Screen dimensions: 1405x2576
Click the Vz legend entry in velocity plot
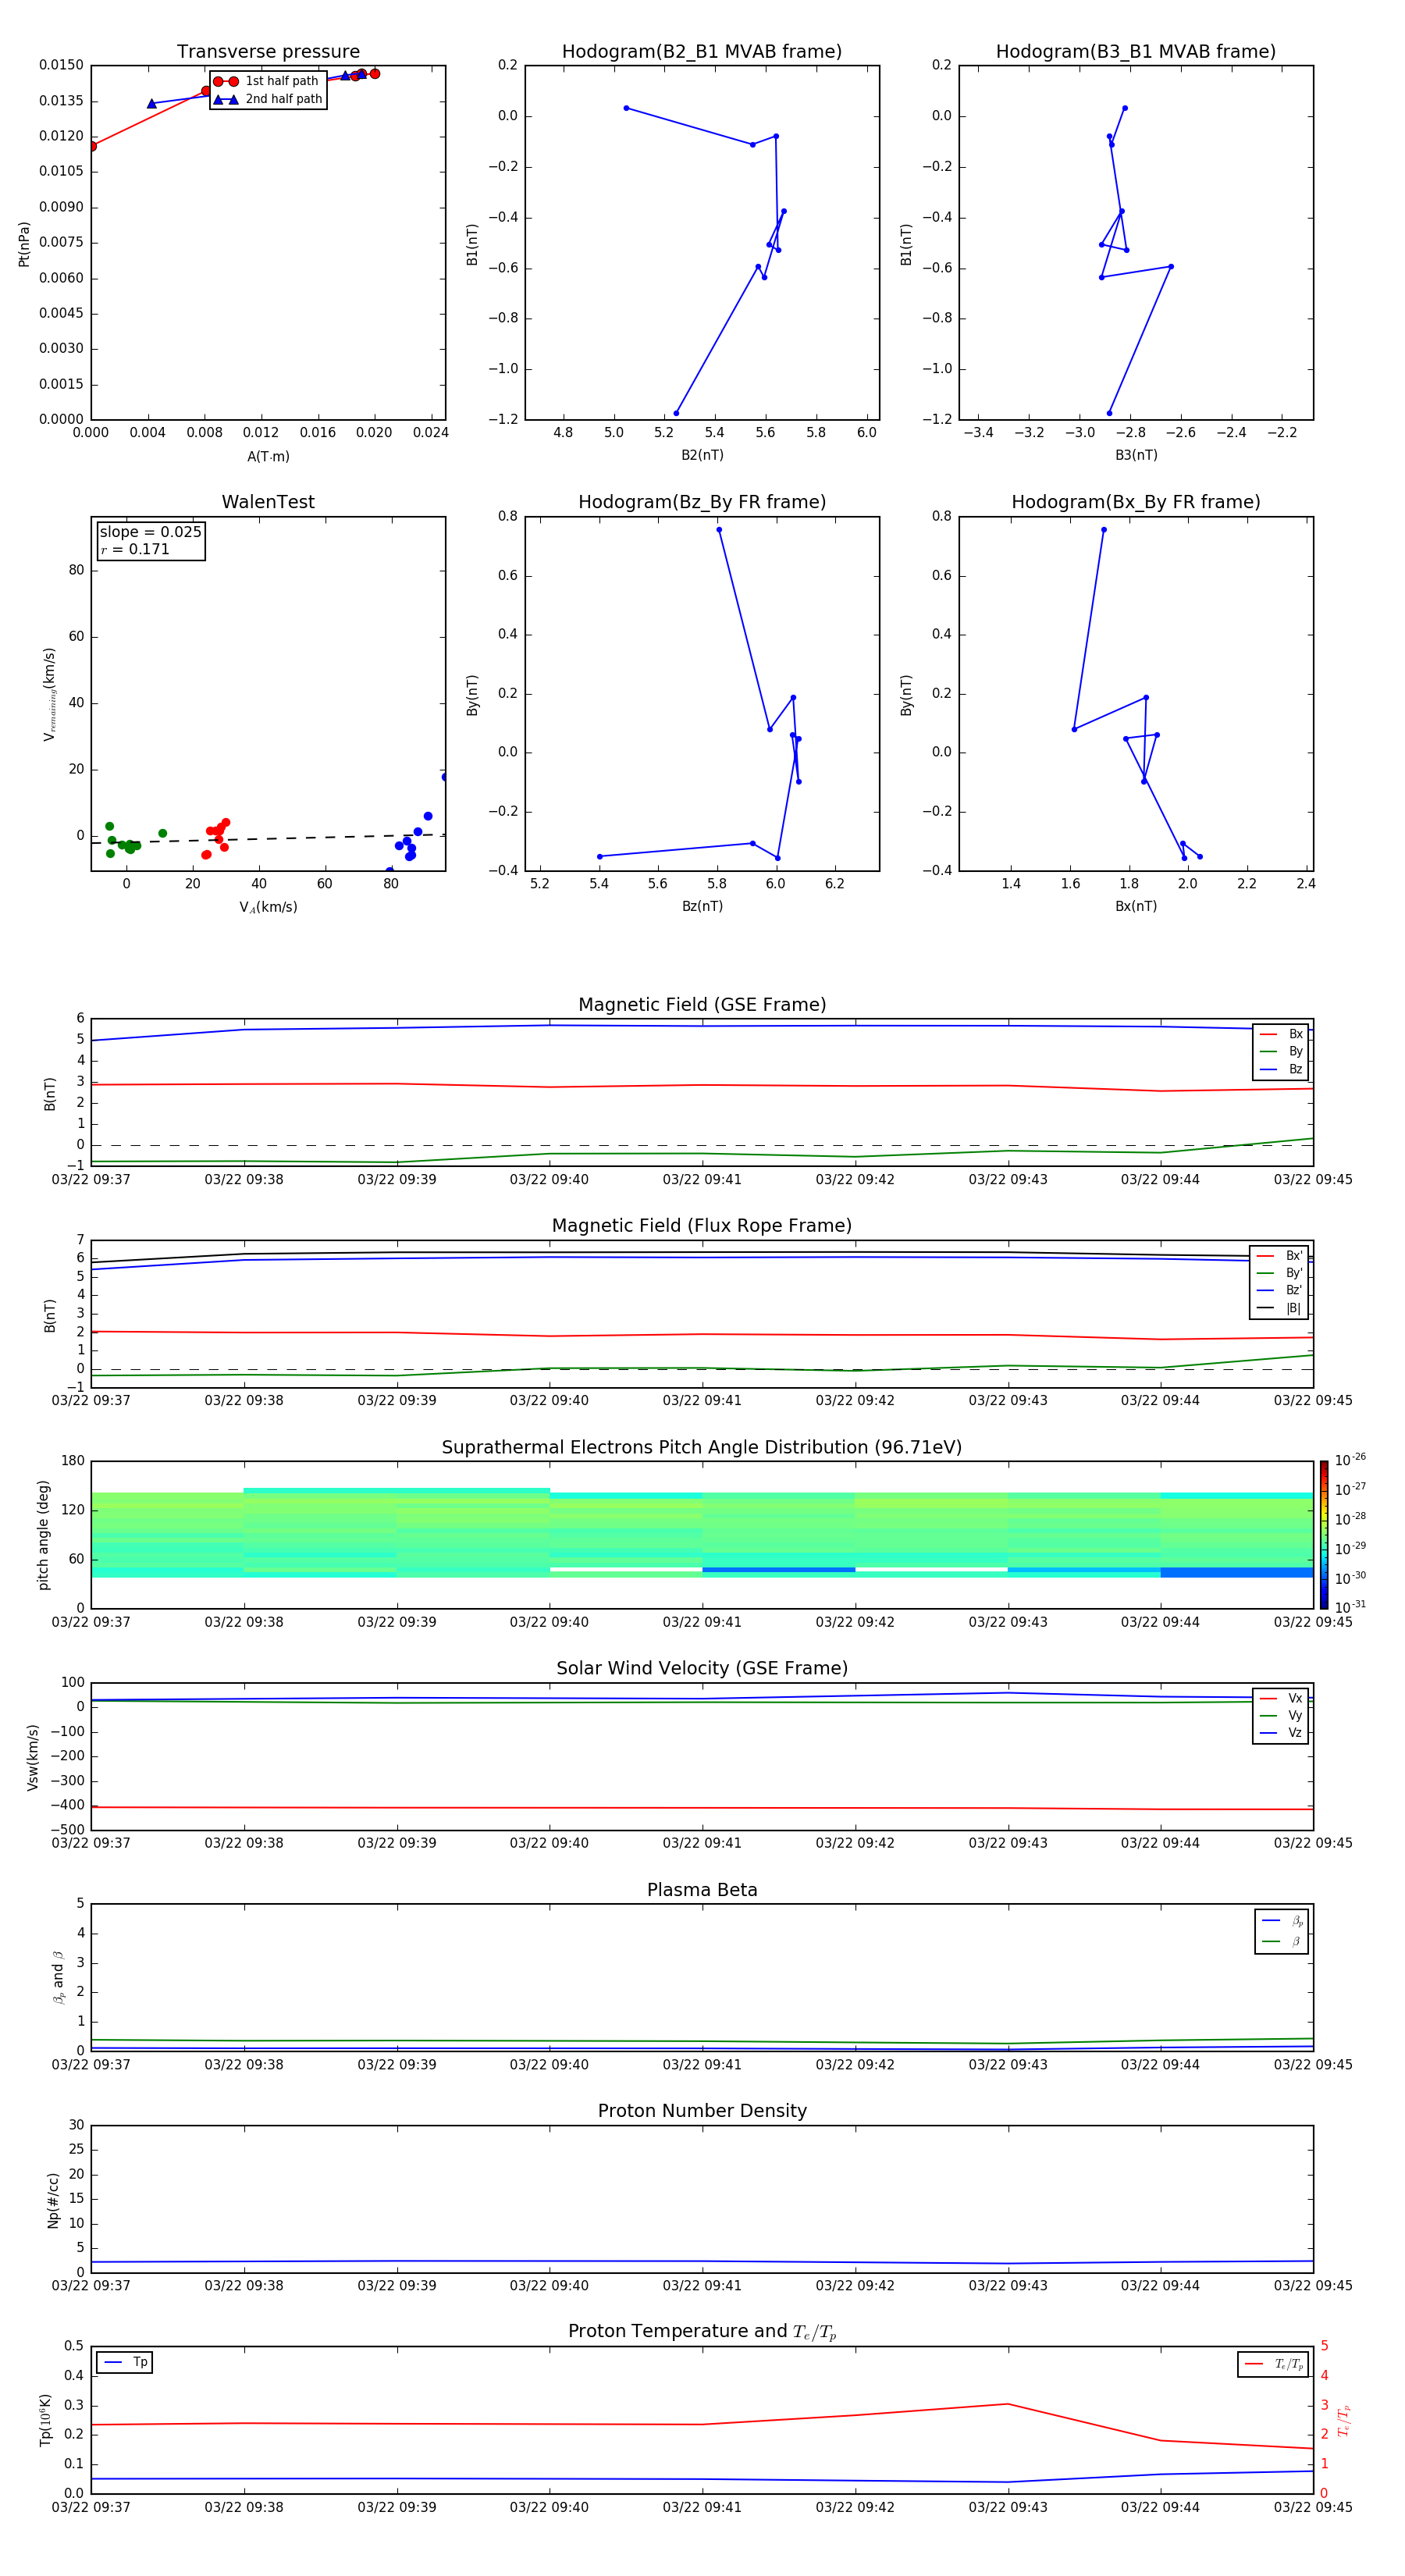[x=1281, y=1733]
